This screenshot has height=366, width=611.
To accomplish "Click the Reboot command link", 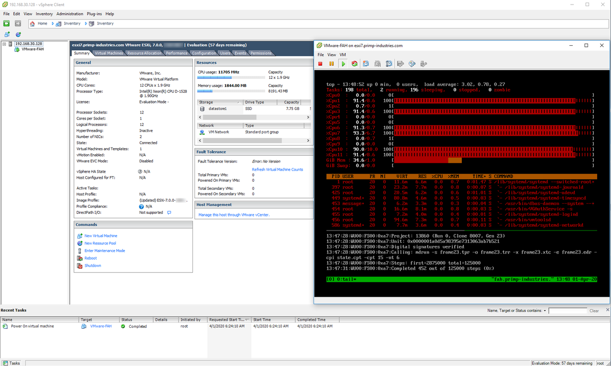I will pyautogui.click(x=91, y=258).
